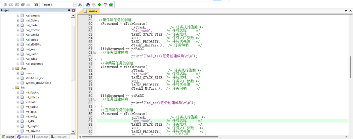Select hal_Gpio.c in the project tree

[32, 20]
